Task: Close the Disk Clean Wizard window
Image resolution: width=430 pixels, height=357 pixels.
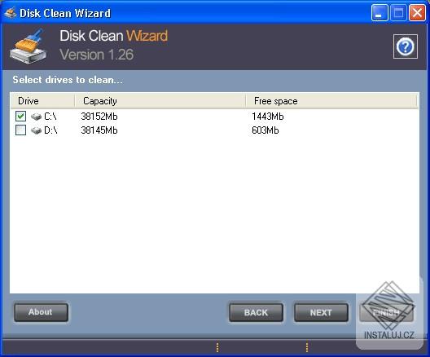Action: coord(417,12)
